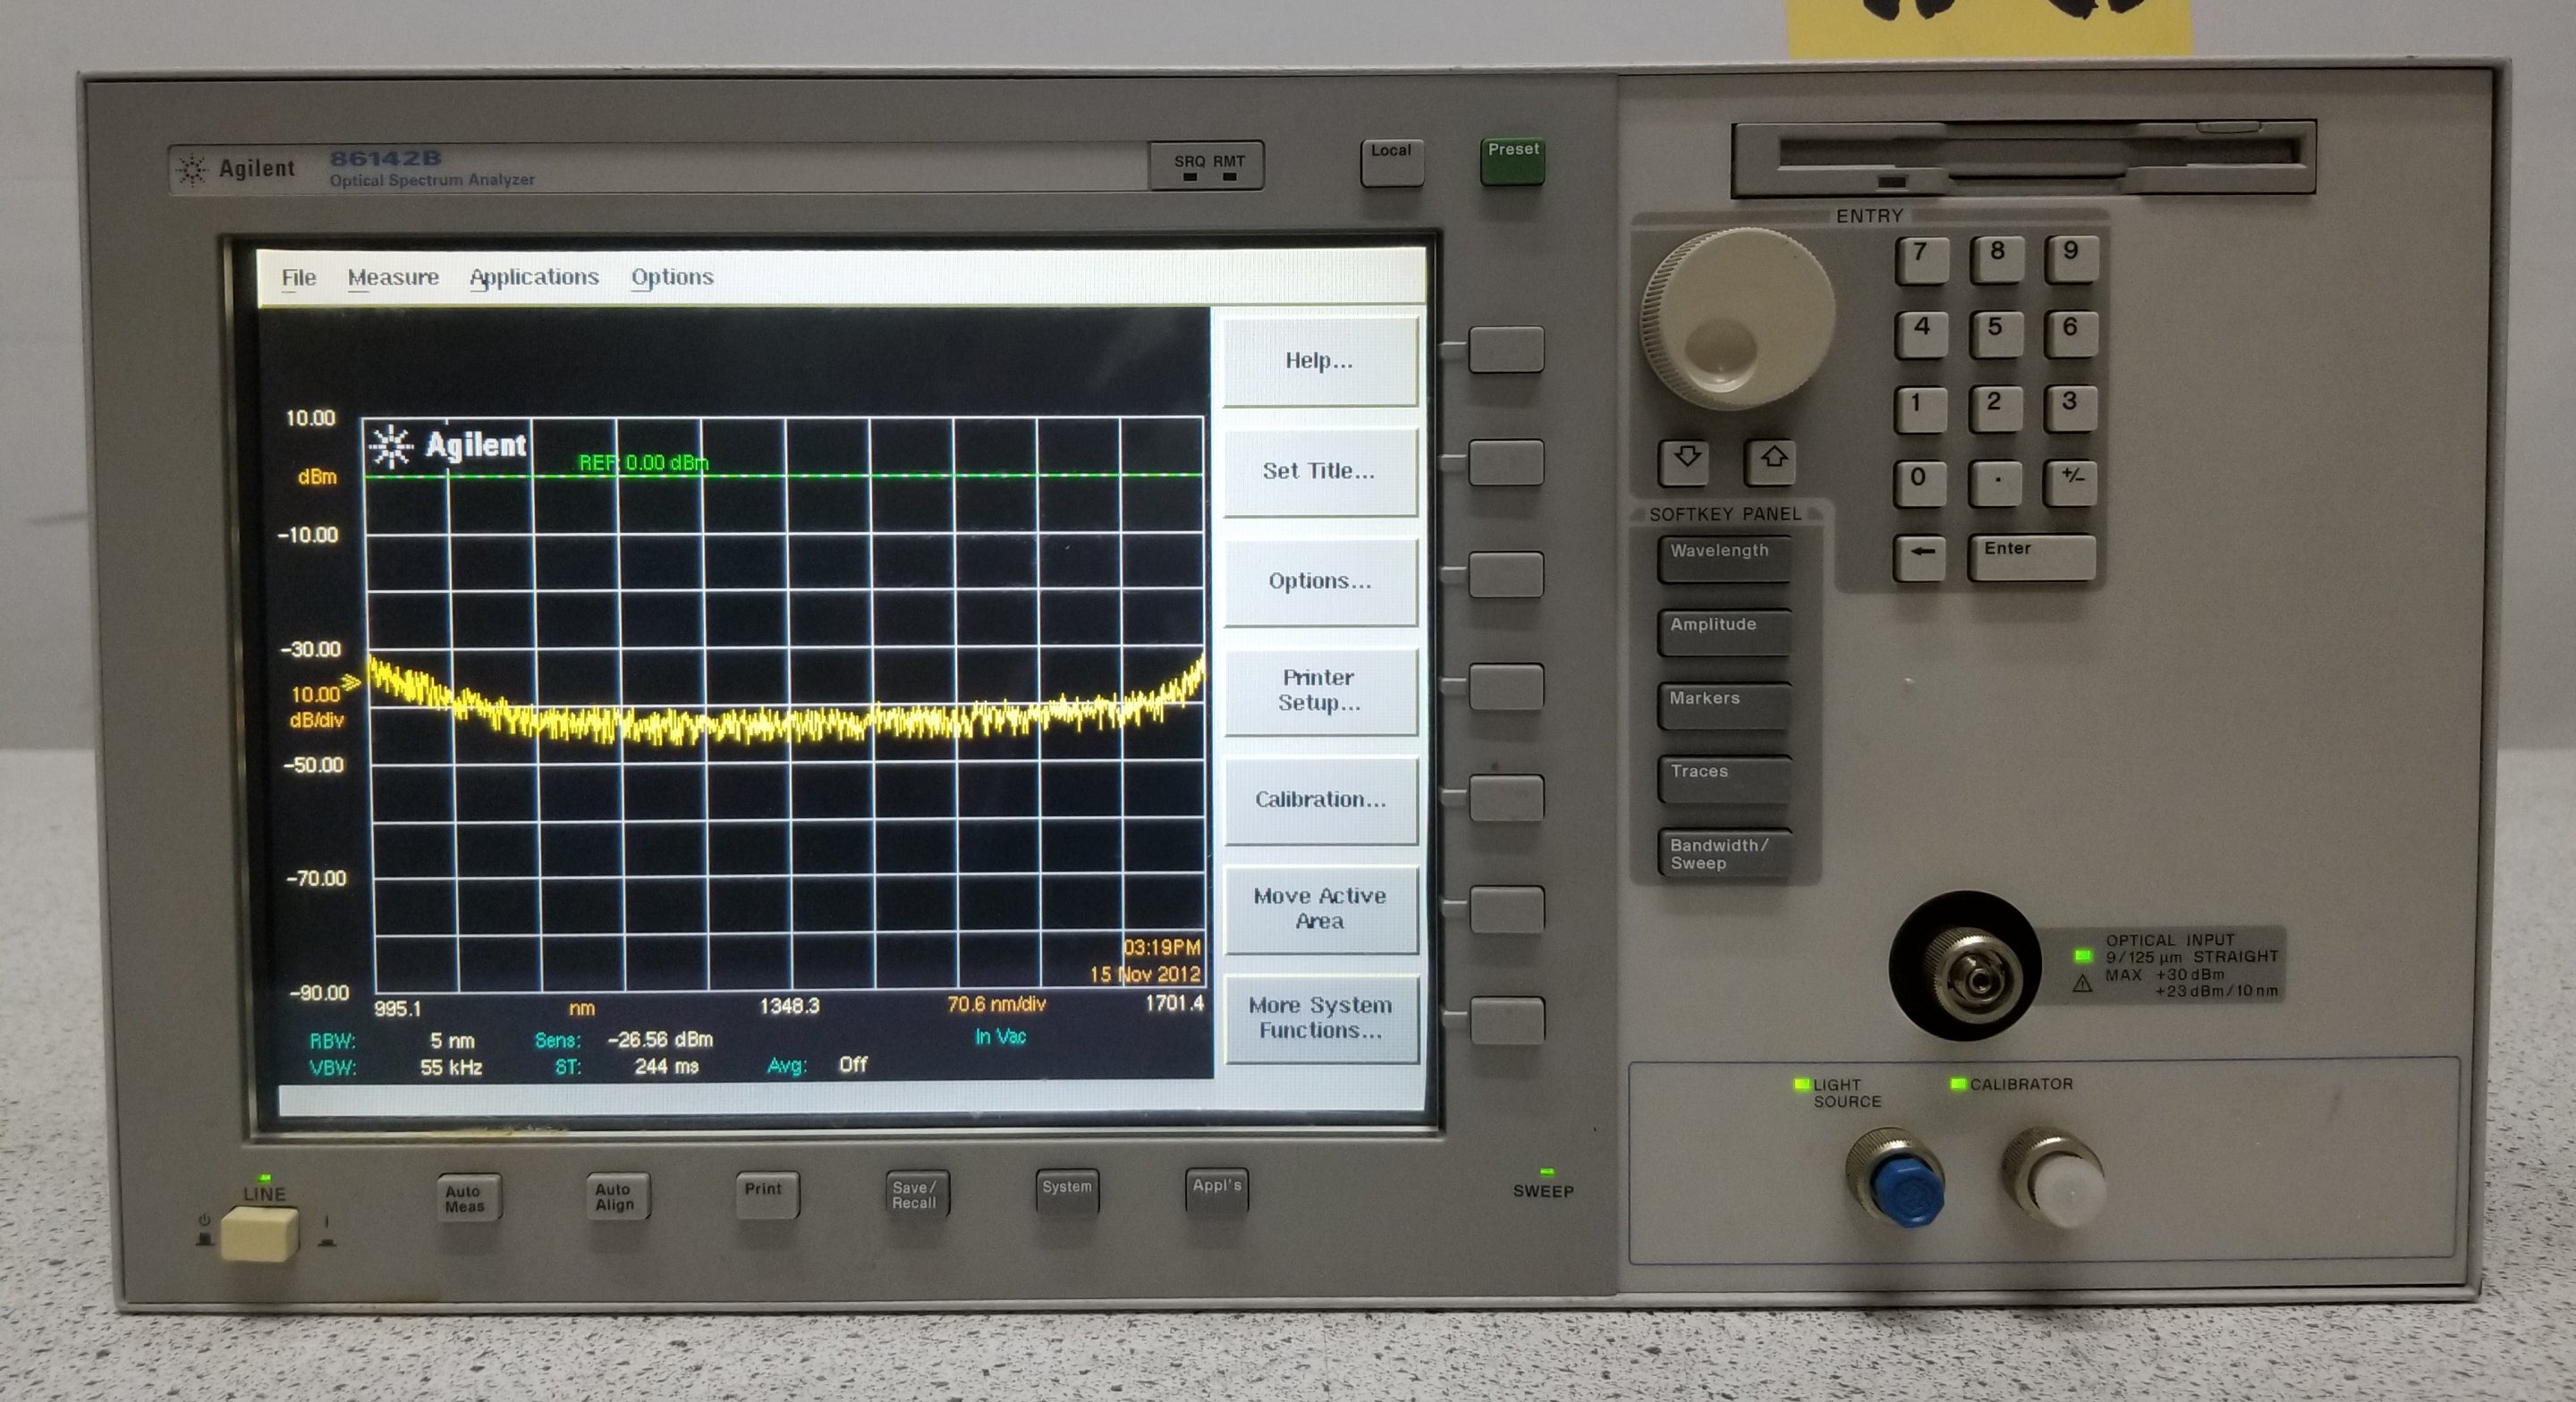Select the Markers softkey panel button
The image size is (2576, 1402).
[x=1724, y=706]
